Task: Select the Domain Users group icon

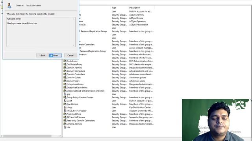Action: click(x=65, y=81)
